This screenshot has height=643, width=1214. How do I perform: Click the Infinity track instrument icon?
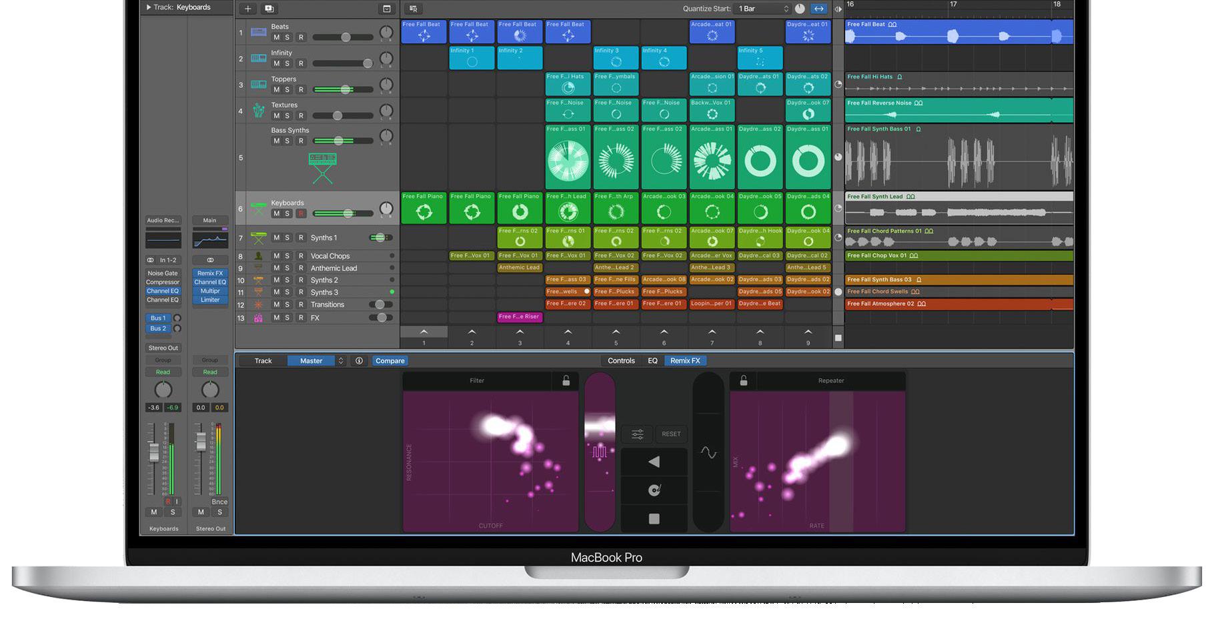pyautogui.click(x=258, y=58)
